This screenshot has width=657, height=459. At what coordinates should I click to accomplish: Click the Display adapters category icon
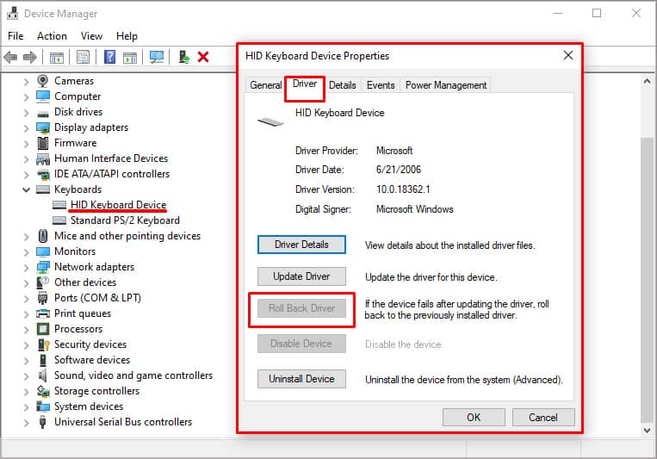coord(43,127)
